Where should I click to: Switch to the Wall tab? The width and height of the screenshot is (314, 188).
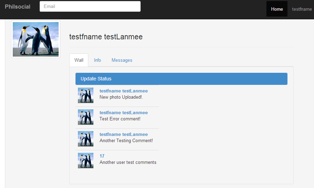pyautogui.click(x=79, y=60)
